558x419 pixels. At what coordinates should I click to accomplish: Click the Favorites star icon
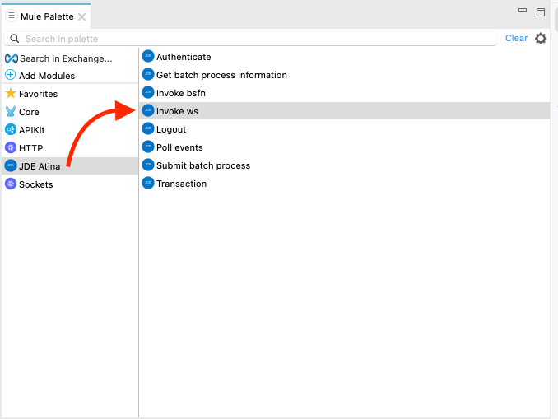pos(11,94)
